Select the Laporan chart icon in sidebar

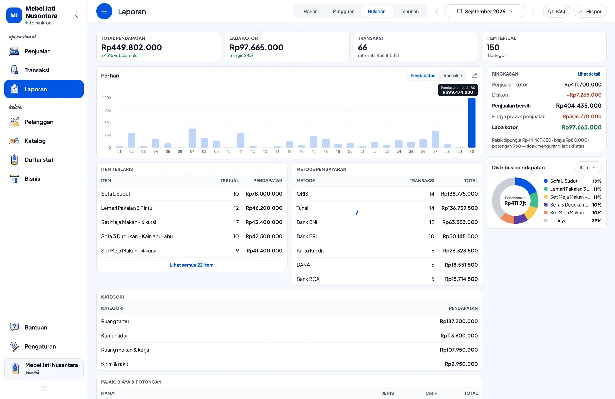14,89
